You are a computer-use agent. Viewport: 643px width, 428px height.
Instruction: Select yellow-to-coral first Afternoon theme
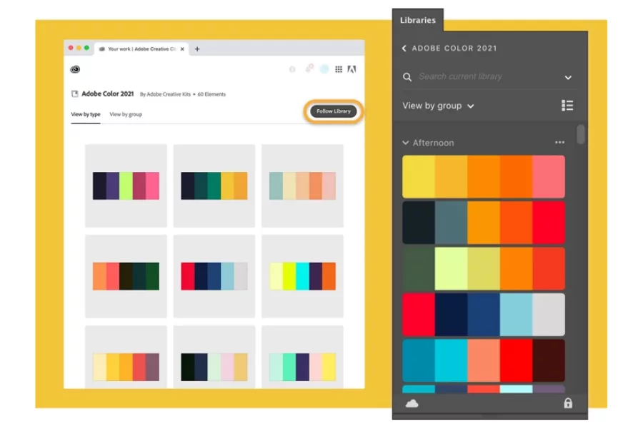(484, 176)
